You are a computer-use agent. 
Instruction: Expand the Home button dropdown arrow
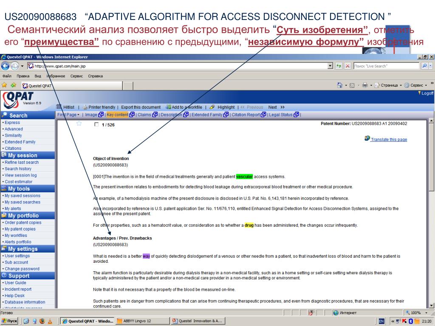click(x=346, y=85)
